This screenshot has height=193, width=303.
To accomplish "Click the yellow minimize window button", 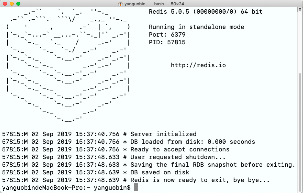I will 12,4.
